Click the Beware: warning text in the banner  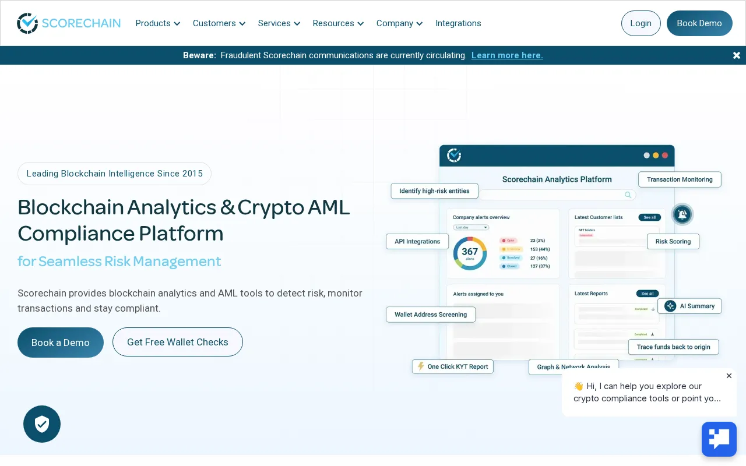tap(199, 55)
